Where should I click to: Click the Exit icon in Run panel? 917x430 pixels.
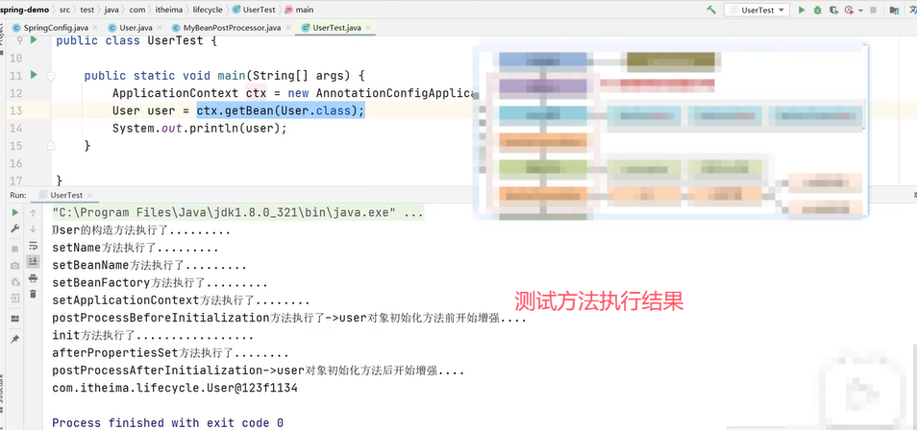(15, 298)
